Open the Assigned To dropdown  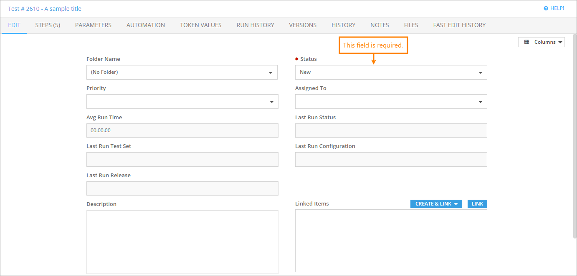[x=391, y=101]
